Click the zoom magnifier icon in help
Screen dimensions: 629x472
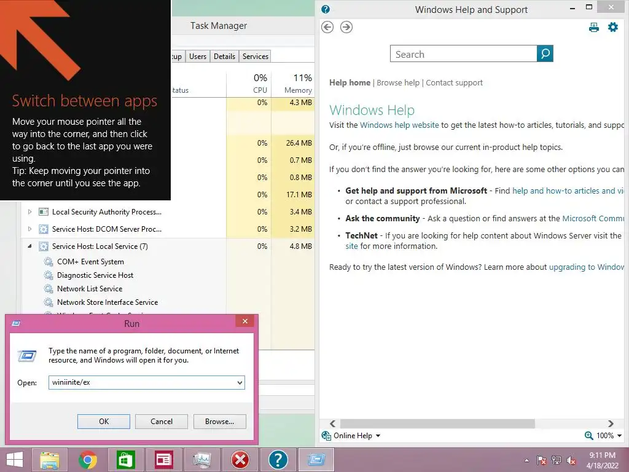(x=589, y=436)
